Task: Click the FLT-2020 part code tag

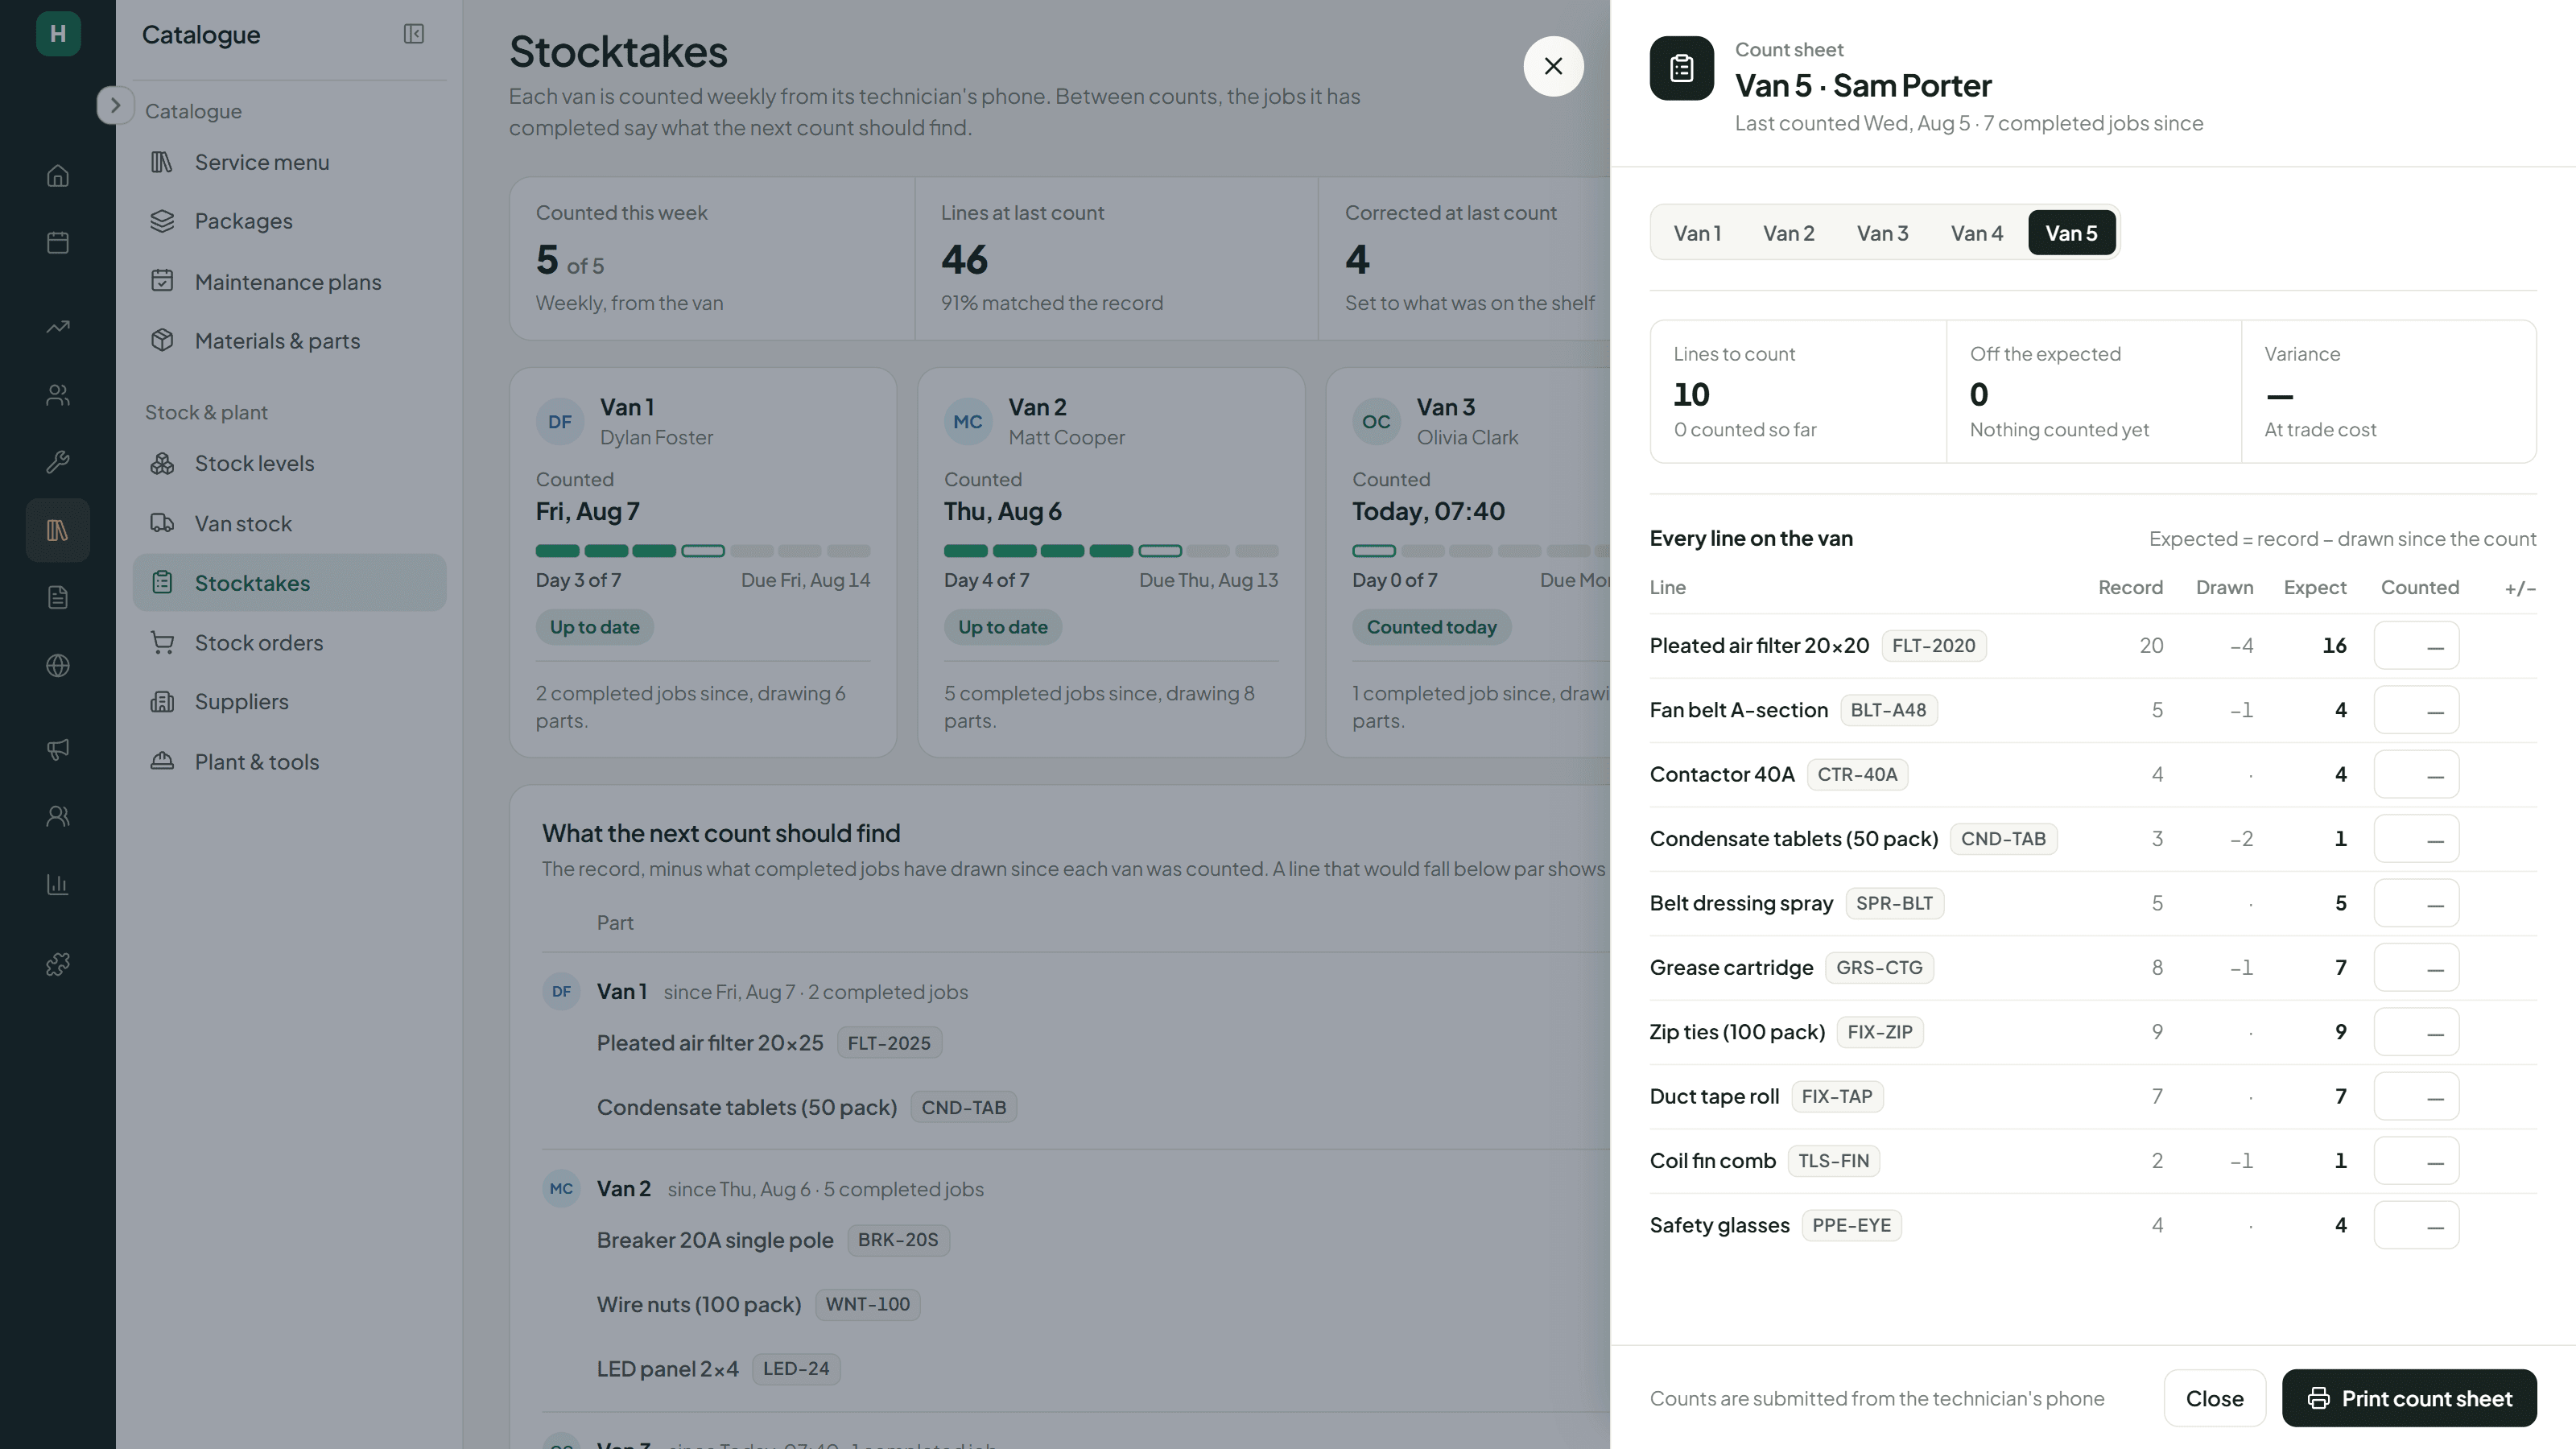Action: click(x=1933, y=646)
